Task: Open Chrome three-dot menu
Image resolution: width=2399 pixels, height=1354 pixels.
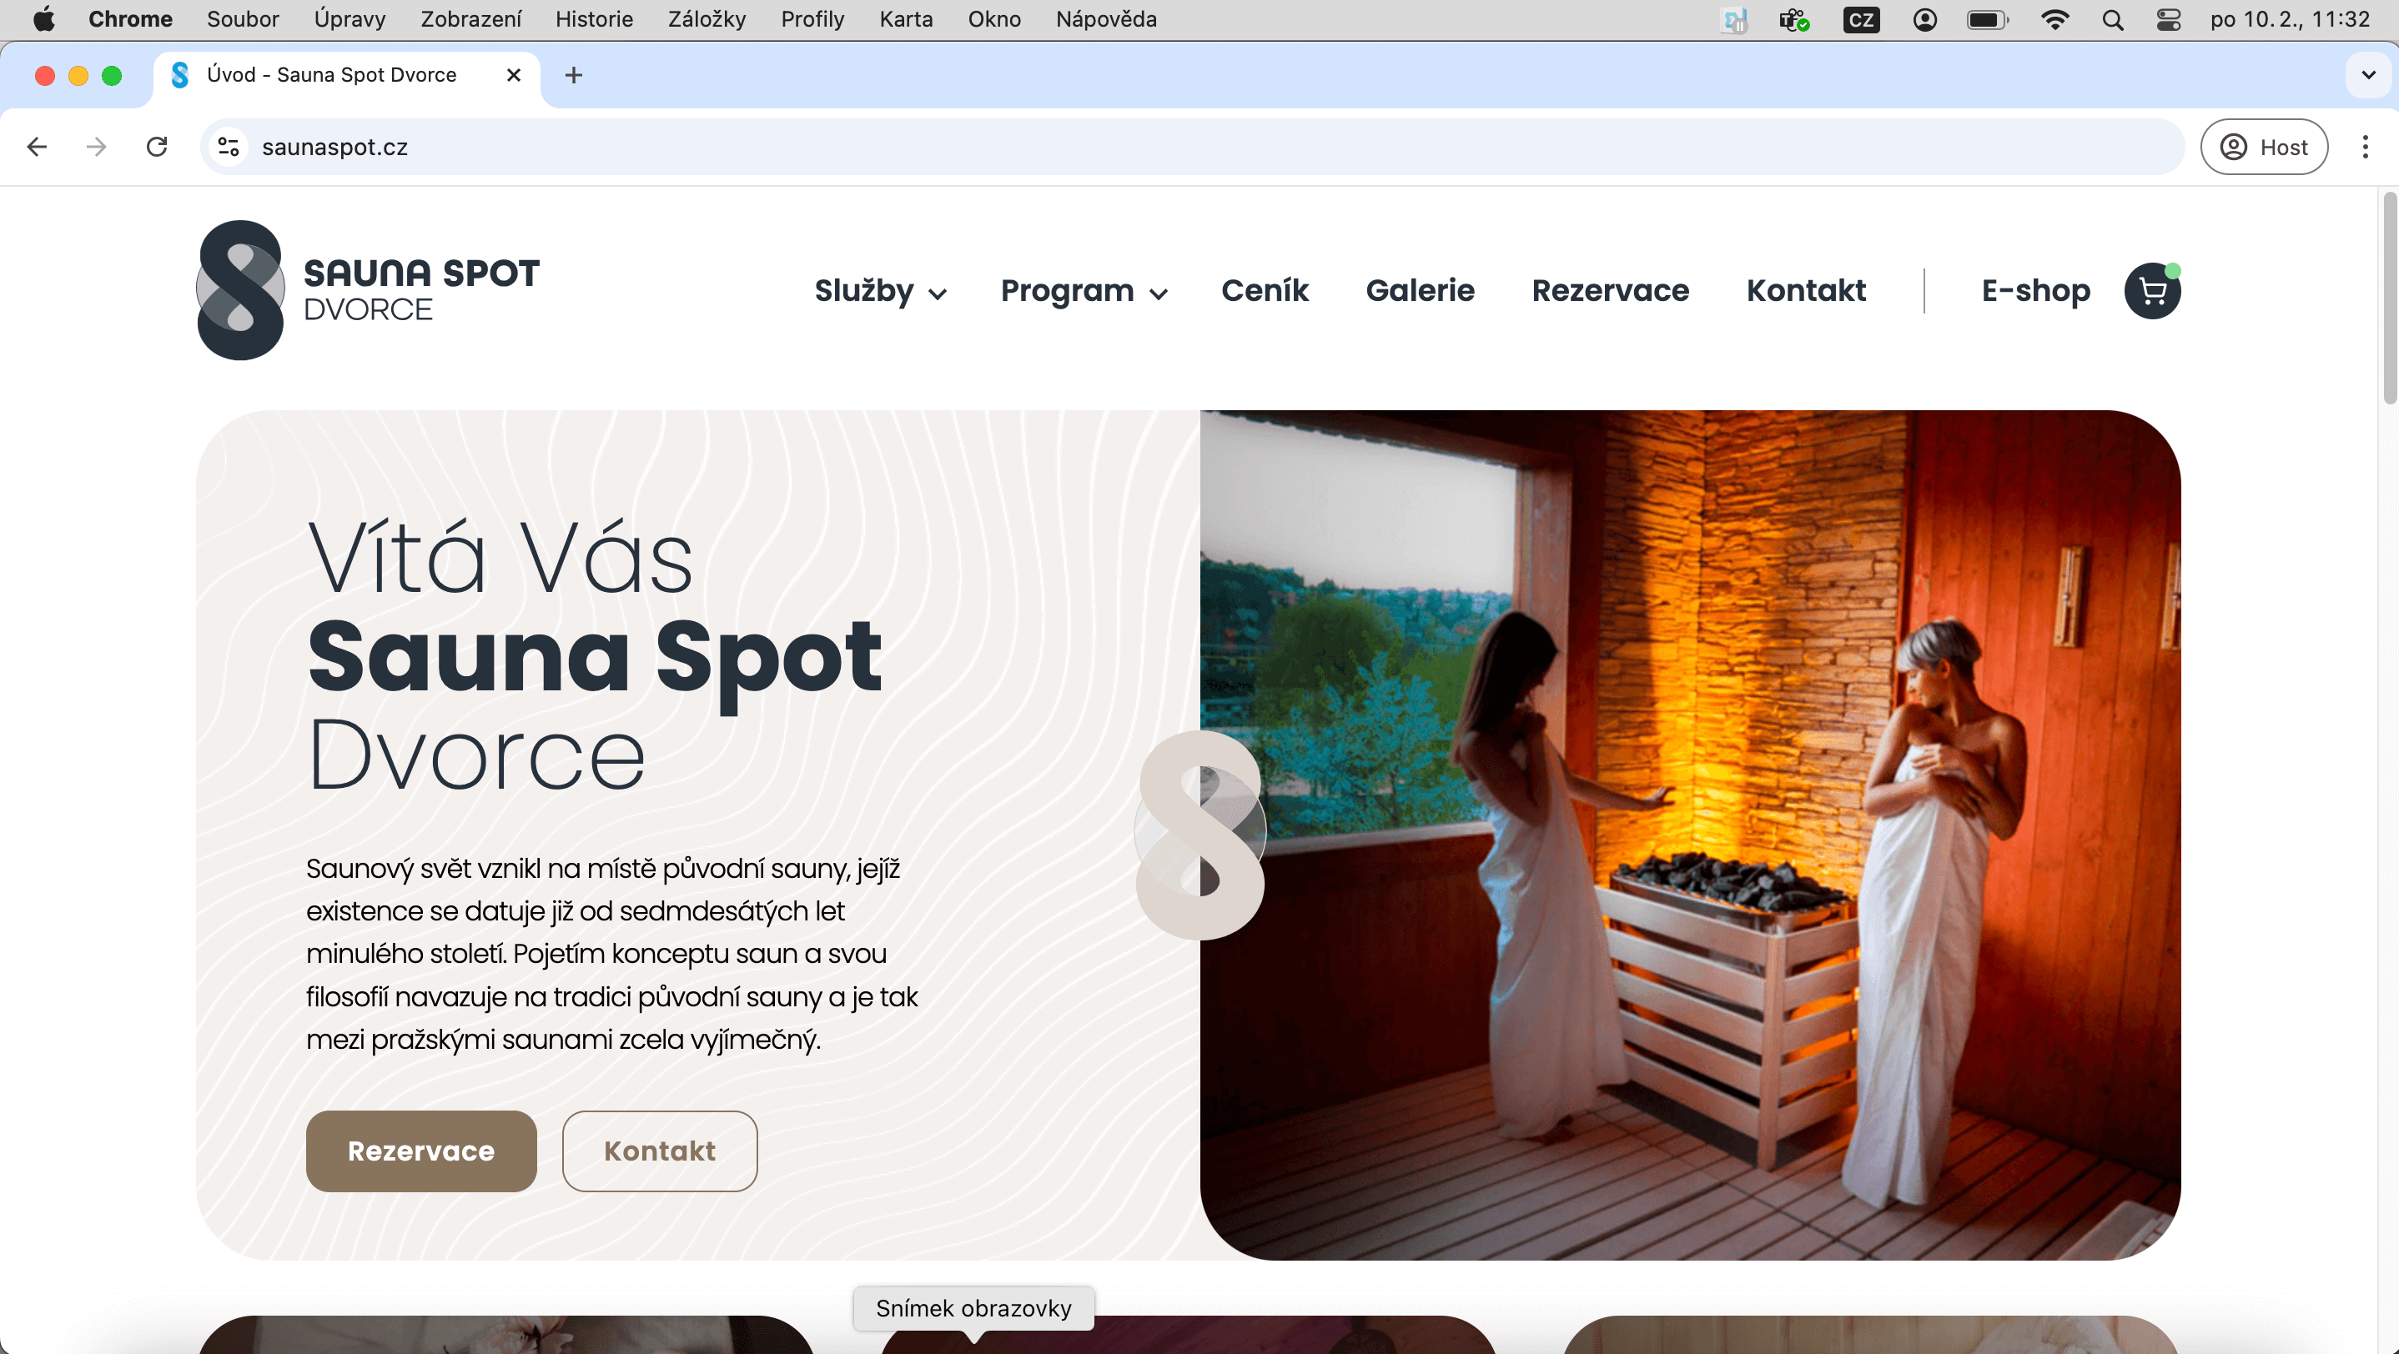Action: pyautogui.click(x=2365, y=147)
